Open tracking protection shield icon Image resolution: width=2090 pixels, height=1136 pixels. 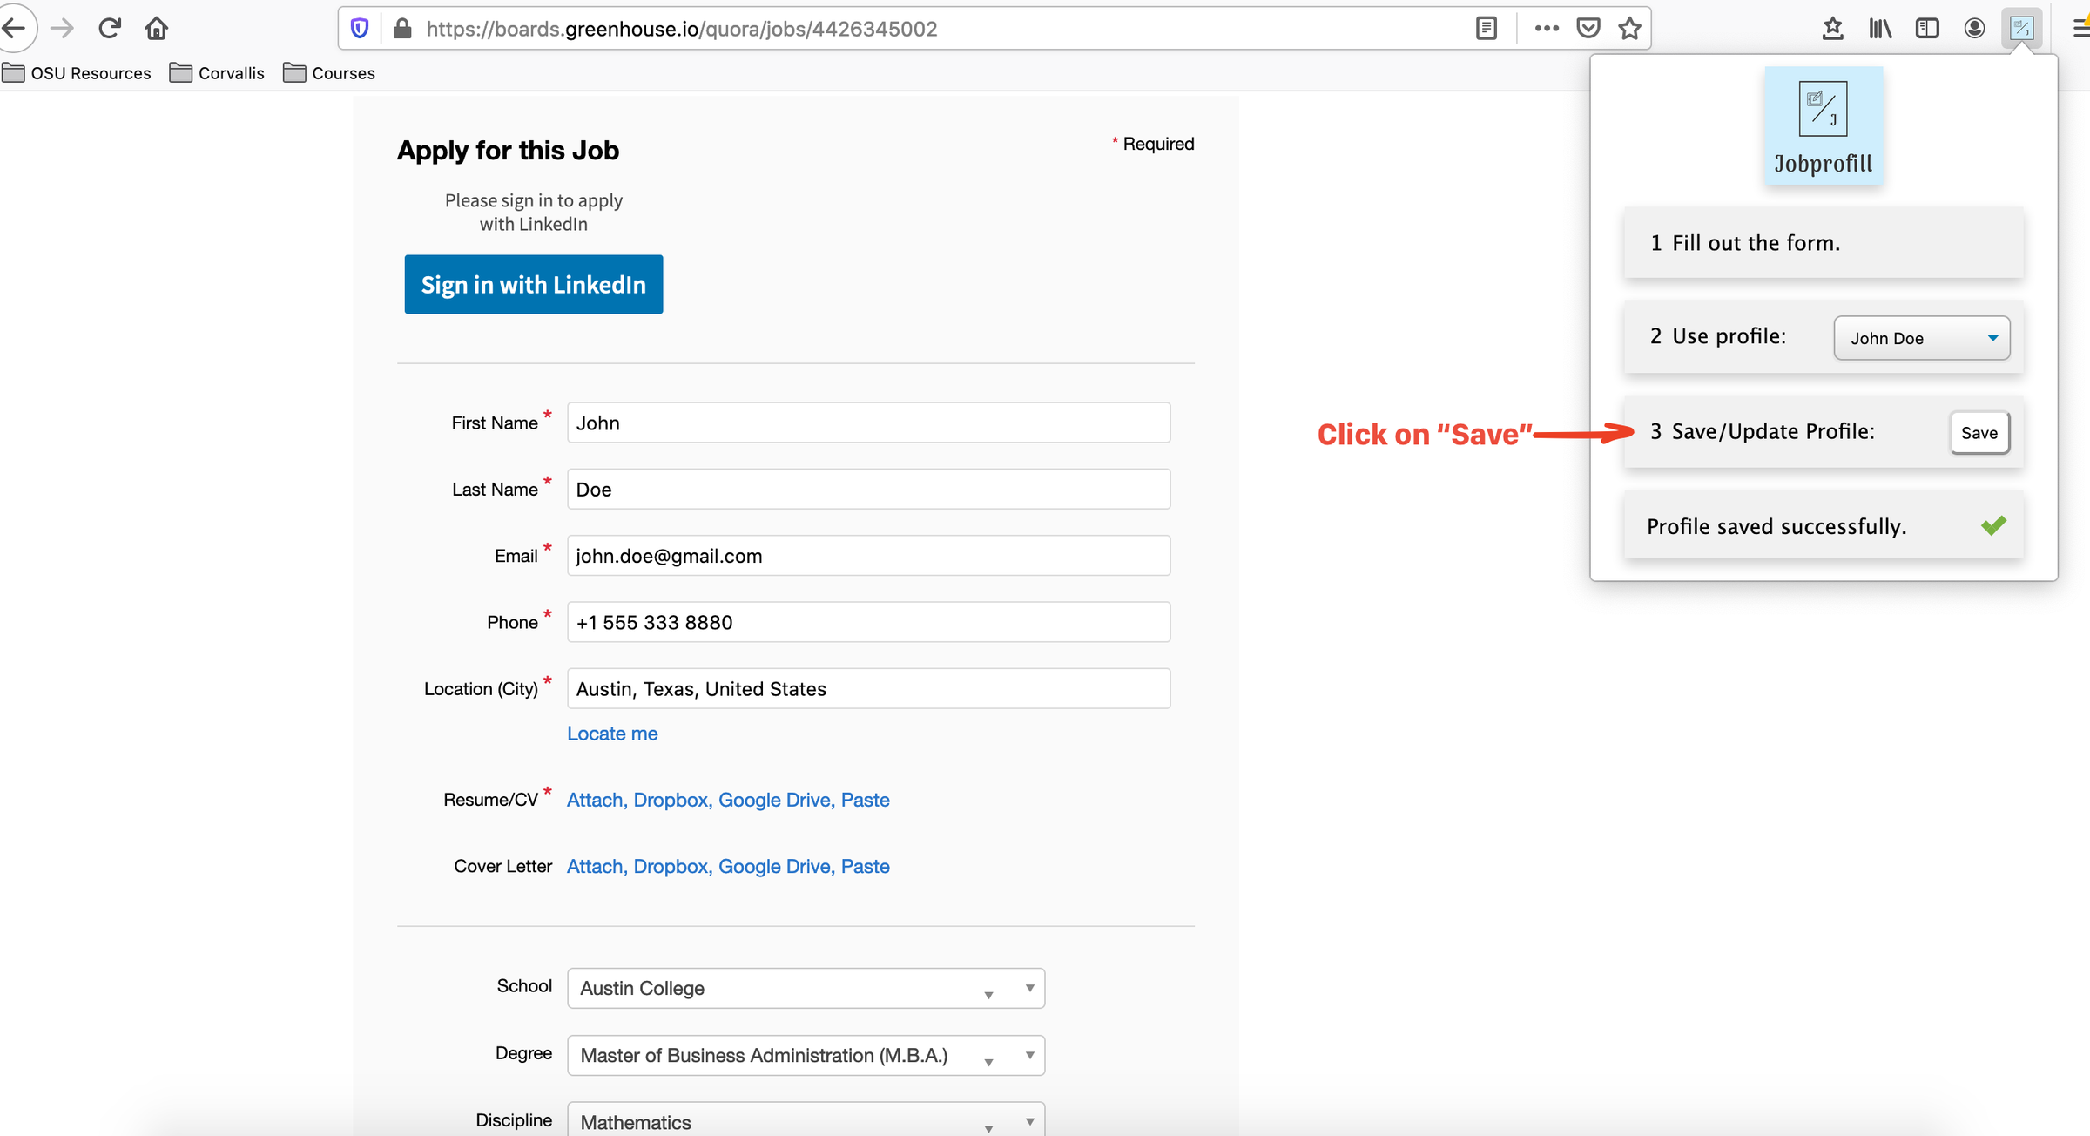360,29
